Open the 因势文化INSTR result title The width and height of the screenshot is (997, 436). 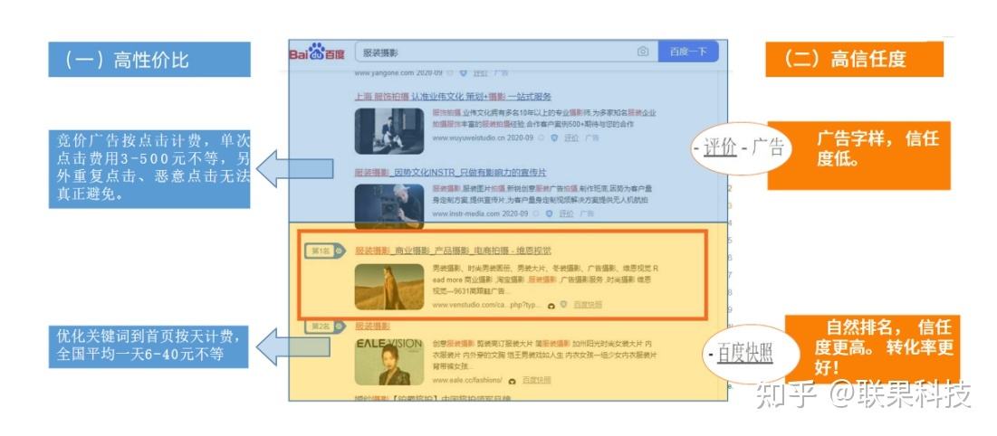[x=450, y=172]
